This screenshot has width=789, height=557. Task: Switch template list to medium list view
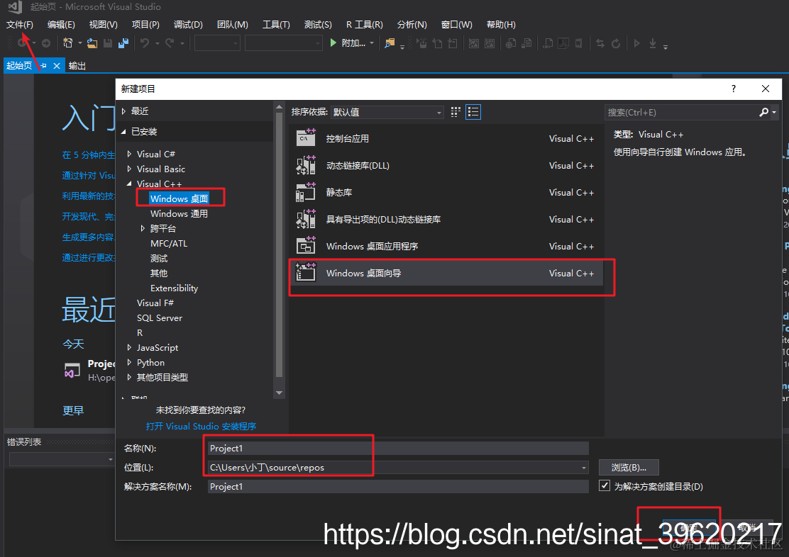coord(473,112)
